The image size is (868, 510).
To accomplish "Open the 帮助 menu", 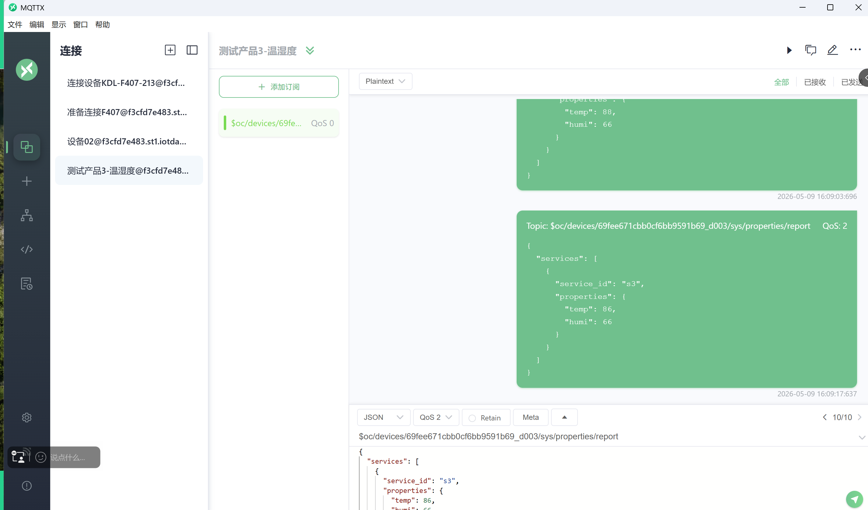I will tap(103, 24).
